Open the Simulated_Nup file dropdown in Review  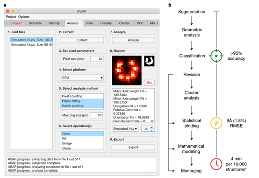125,128
